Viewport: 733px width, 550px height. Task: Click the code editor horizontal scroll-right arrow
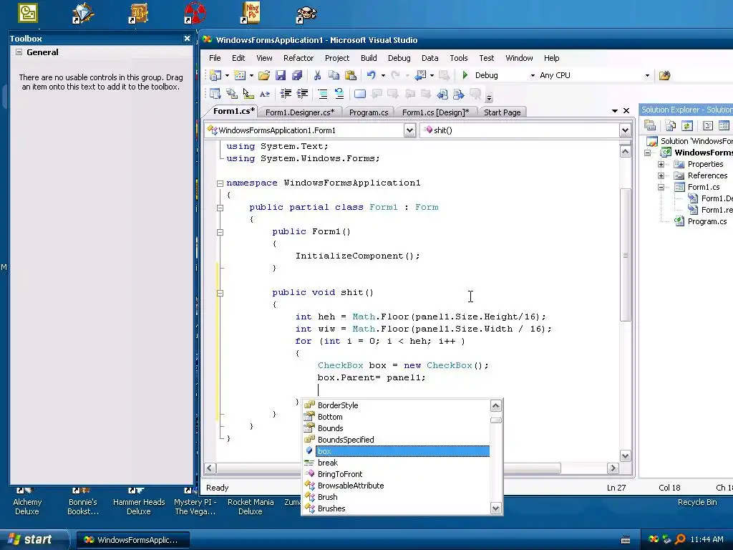pyautogui.click(x=613, y=468)
